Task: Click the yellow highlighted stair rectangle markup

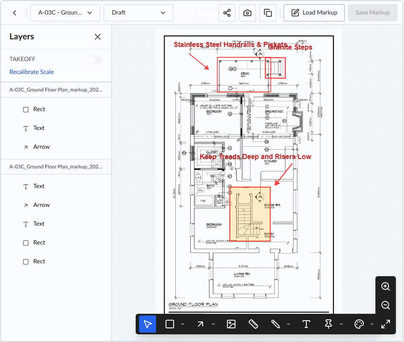Action: (250, 214)
